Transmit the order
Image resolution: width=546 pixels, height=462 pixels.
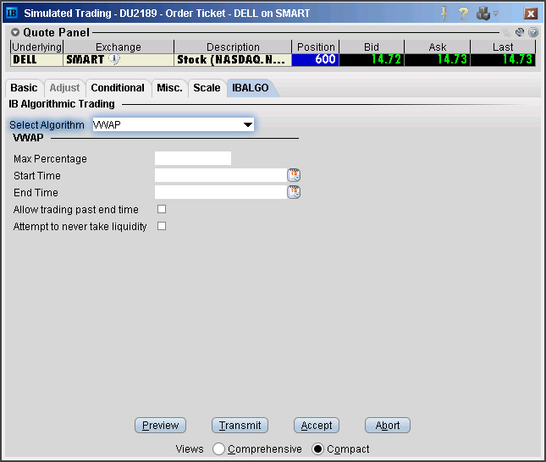(x=240, y=425)
